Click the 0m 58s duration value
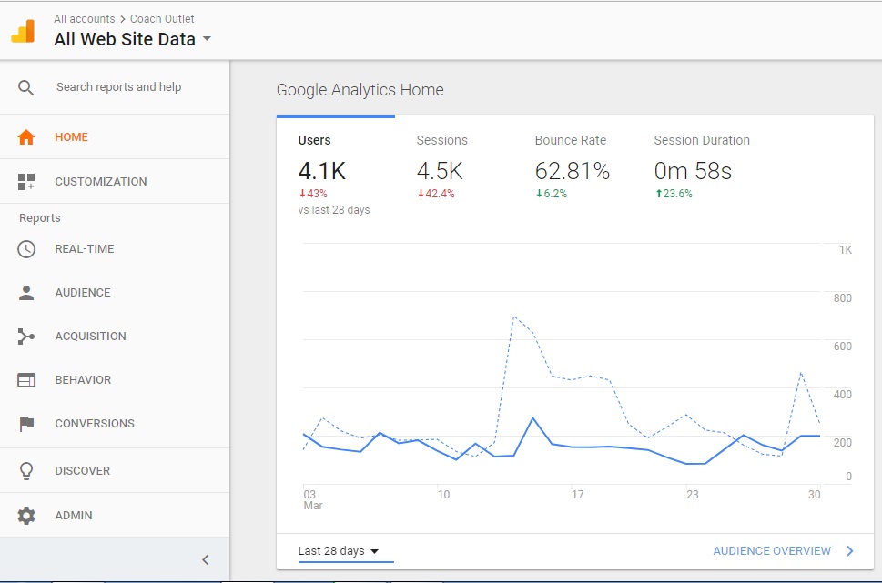 click(x=693, y=171)
